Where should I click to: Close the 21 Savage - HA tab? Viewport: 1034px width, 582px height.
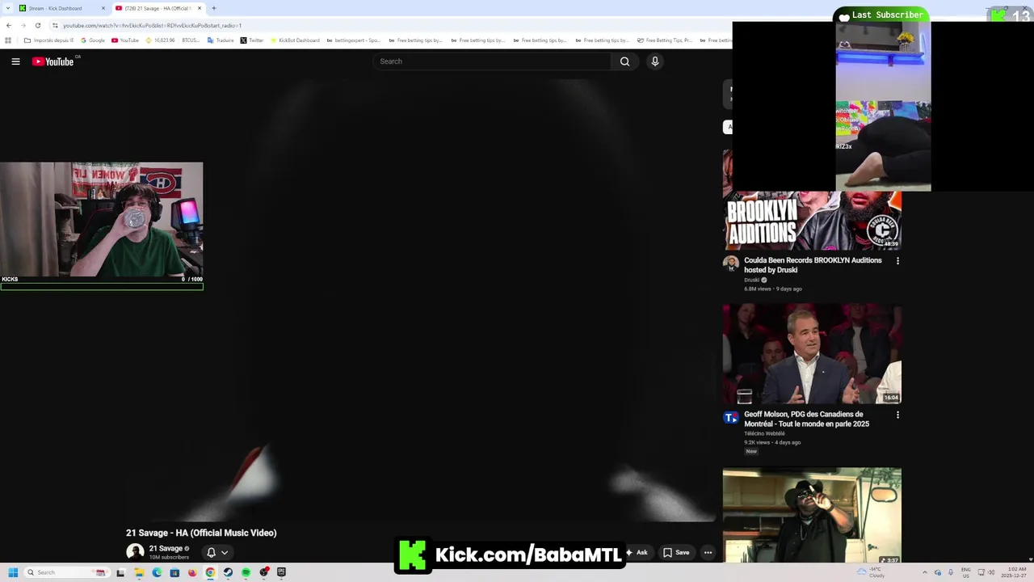point(200,8)
